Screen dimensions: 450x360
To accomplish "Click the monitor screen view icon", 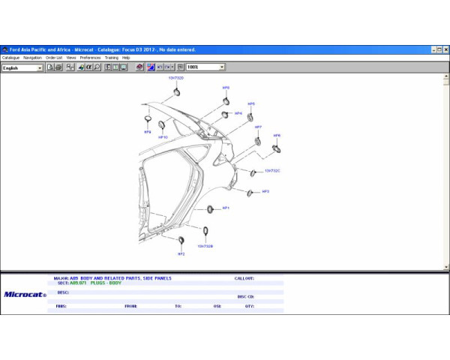I will pyautogui.click(x=124, y=67).
